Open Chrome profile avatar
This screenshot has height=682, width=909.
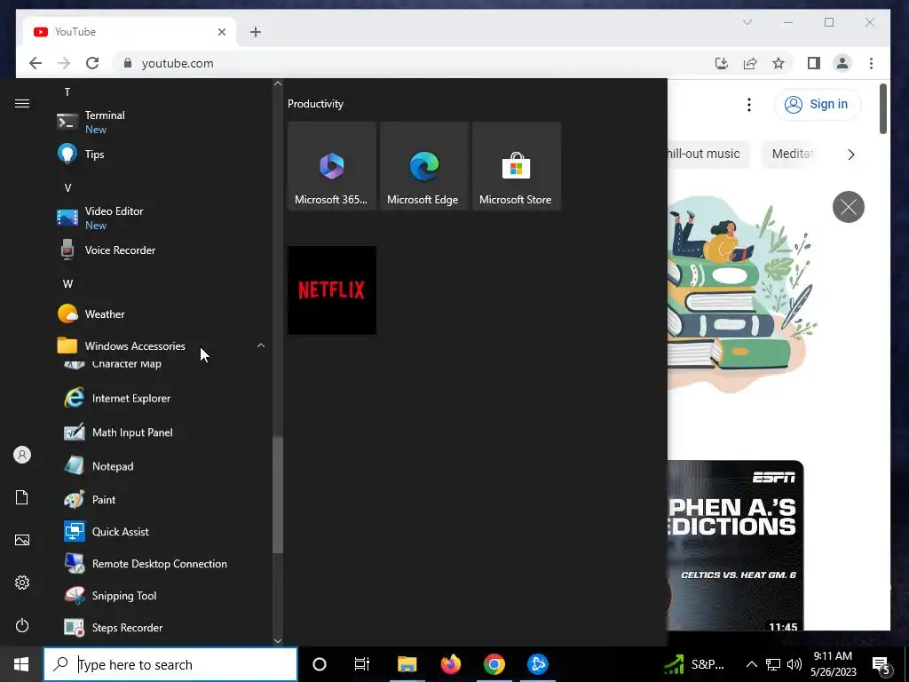842,63
